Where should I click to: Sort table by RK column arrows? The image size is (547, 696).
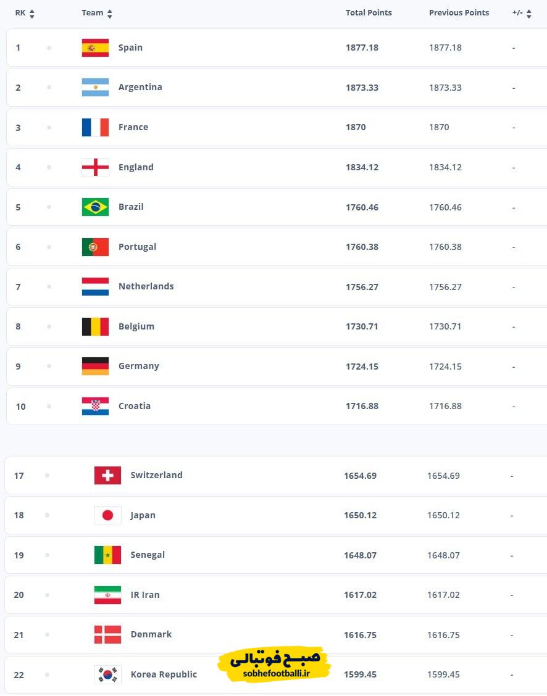(x=31, y=14)
